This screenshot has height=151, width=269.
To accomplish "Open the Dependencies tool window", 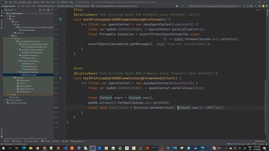I will [x=77, y=141].
